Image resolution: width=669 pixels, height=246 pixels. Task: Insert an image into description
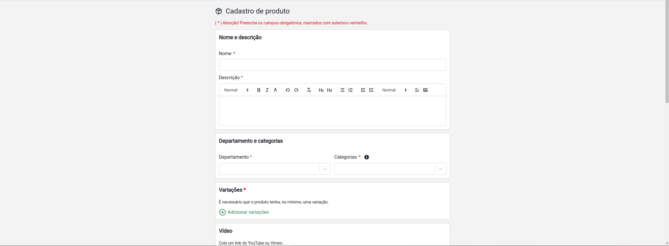(425, 90)
